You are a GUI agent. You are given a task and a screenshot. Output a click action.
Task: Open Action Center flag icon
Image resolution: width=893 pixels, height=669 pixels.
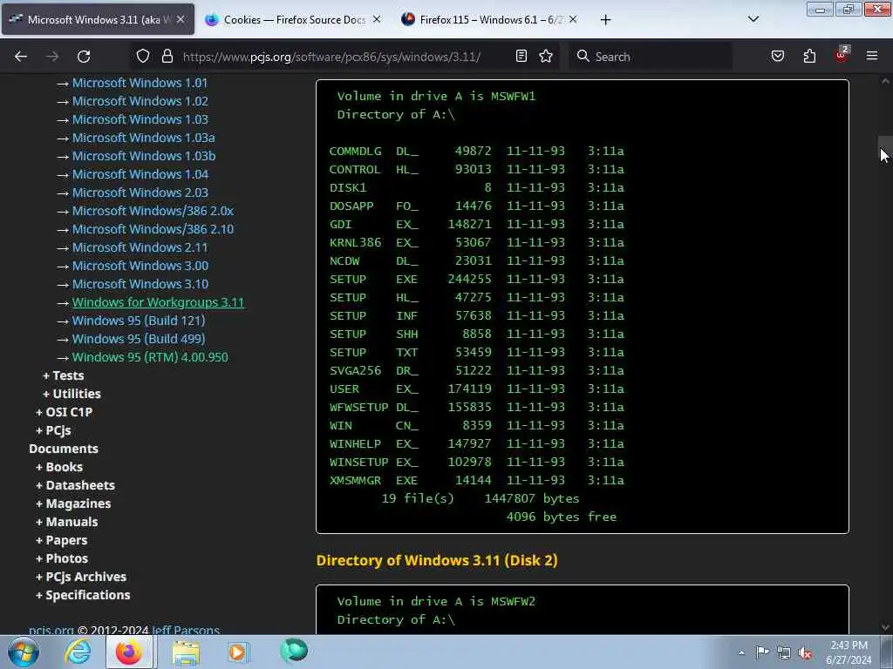[762, 652]
